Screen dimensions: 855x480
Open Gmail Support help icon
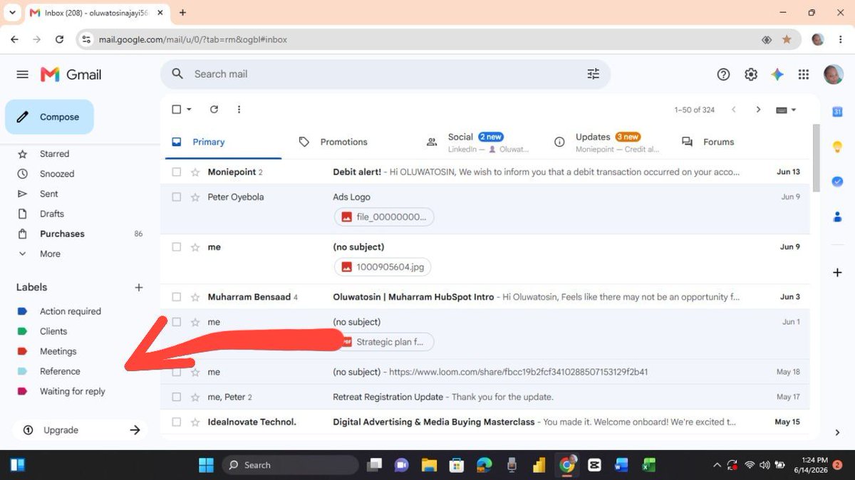point(723,75)
